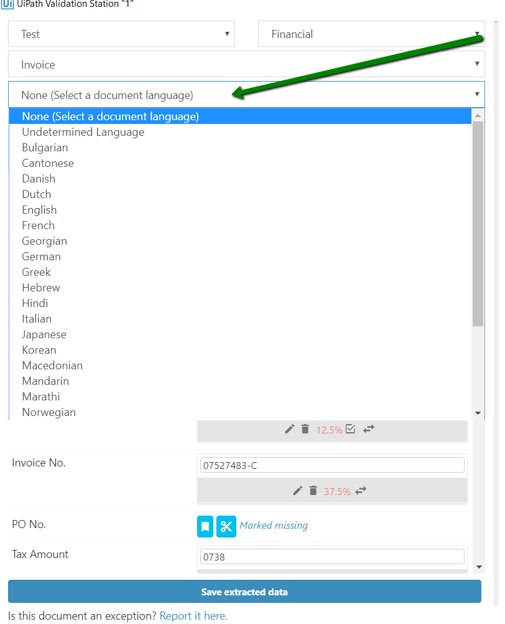The image size is (505, 624).
Task: Pick Mandarin in the language list
Action: point(240,381)
